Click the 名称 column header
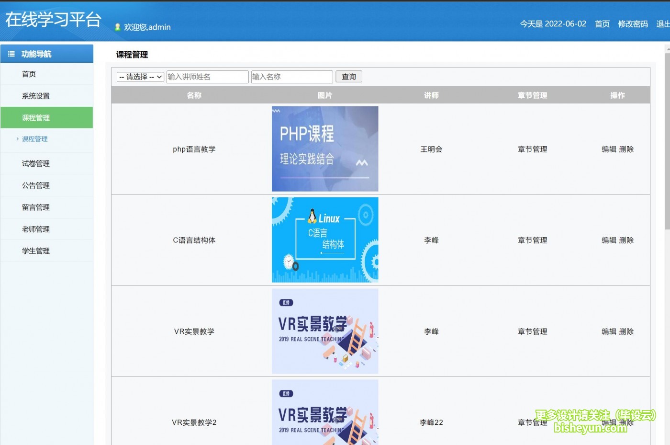The image size is (670, 445). pos(194,95)
